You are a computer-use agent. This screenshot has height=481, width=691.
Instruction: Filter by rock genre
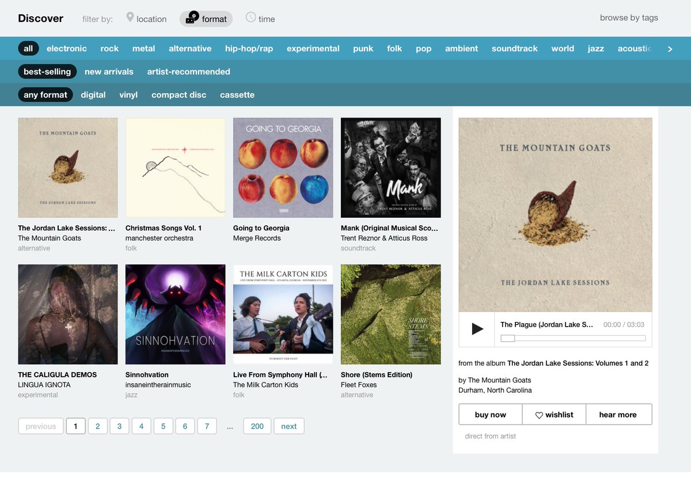109,48
